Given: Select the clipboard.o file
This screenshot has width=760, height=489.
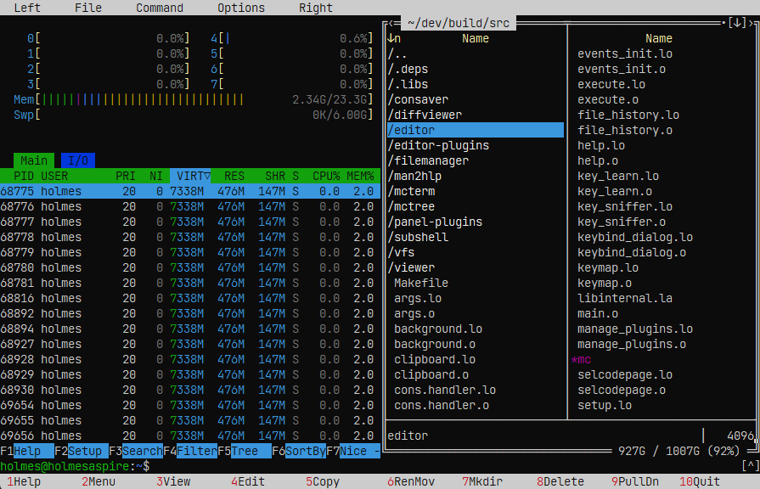Looking at the screenshot, I should pos(475,374).
